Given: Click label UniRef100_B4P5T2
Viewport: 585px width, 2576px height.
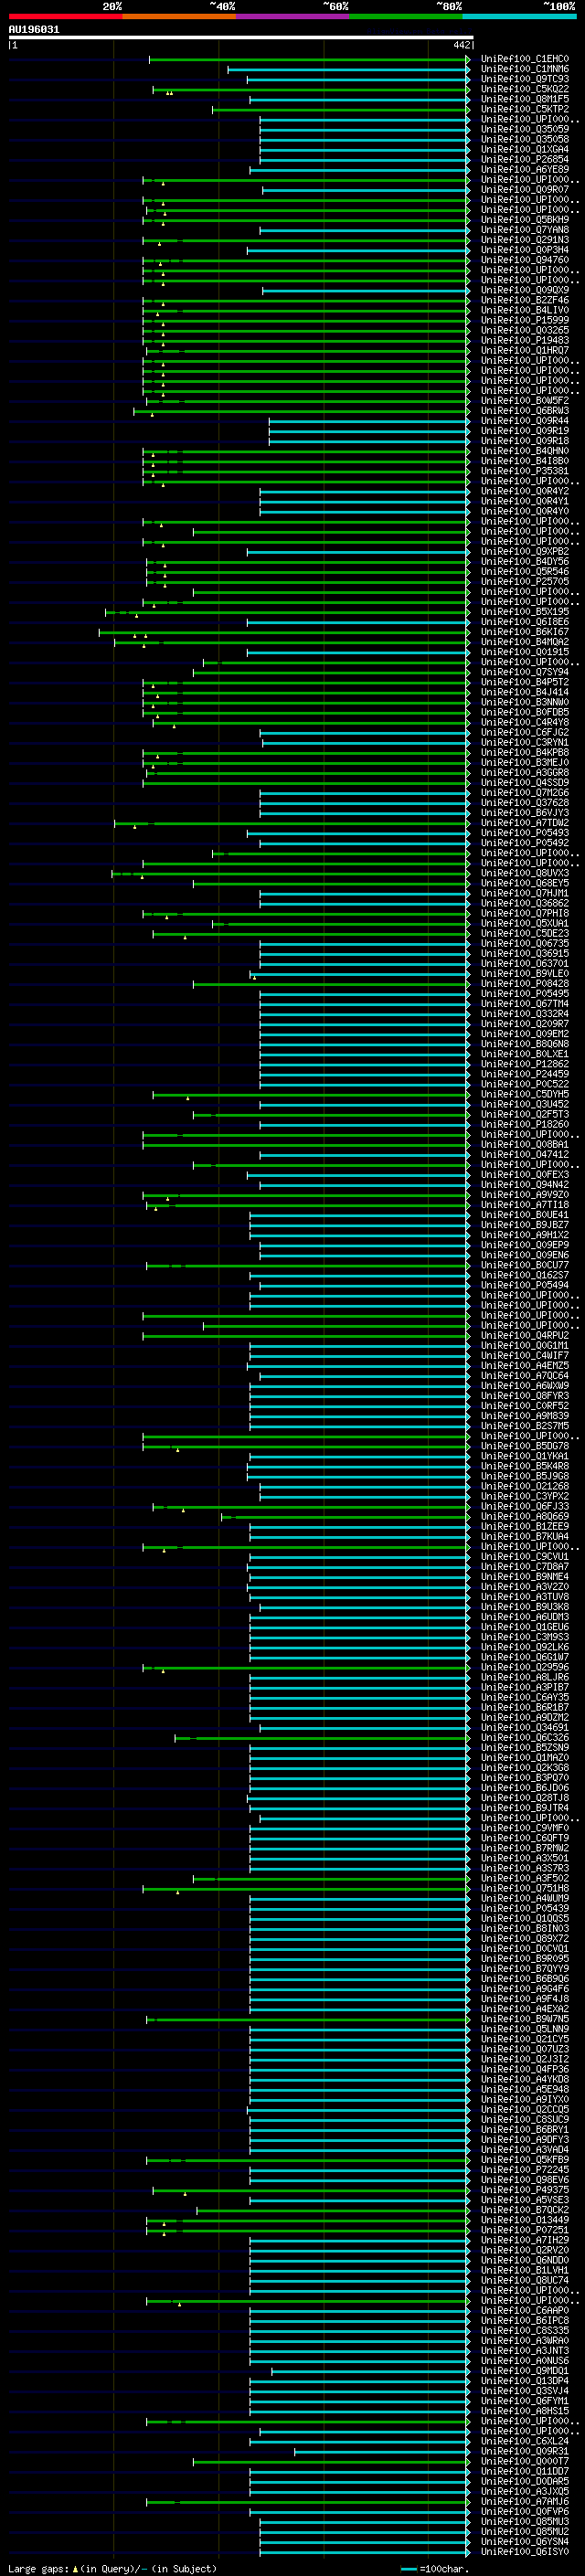Looking at the screenshot, I should [x=524, y=682].
